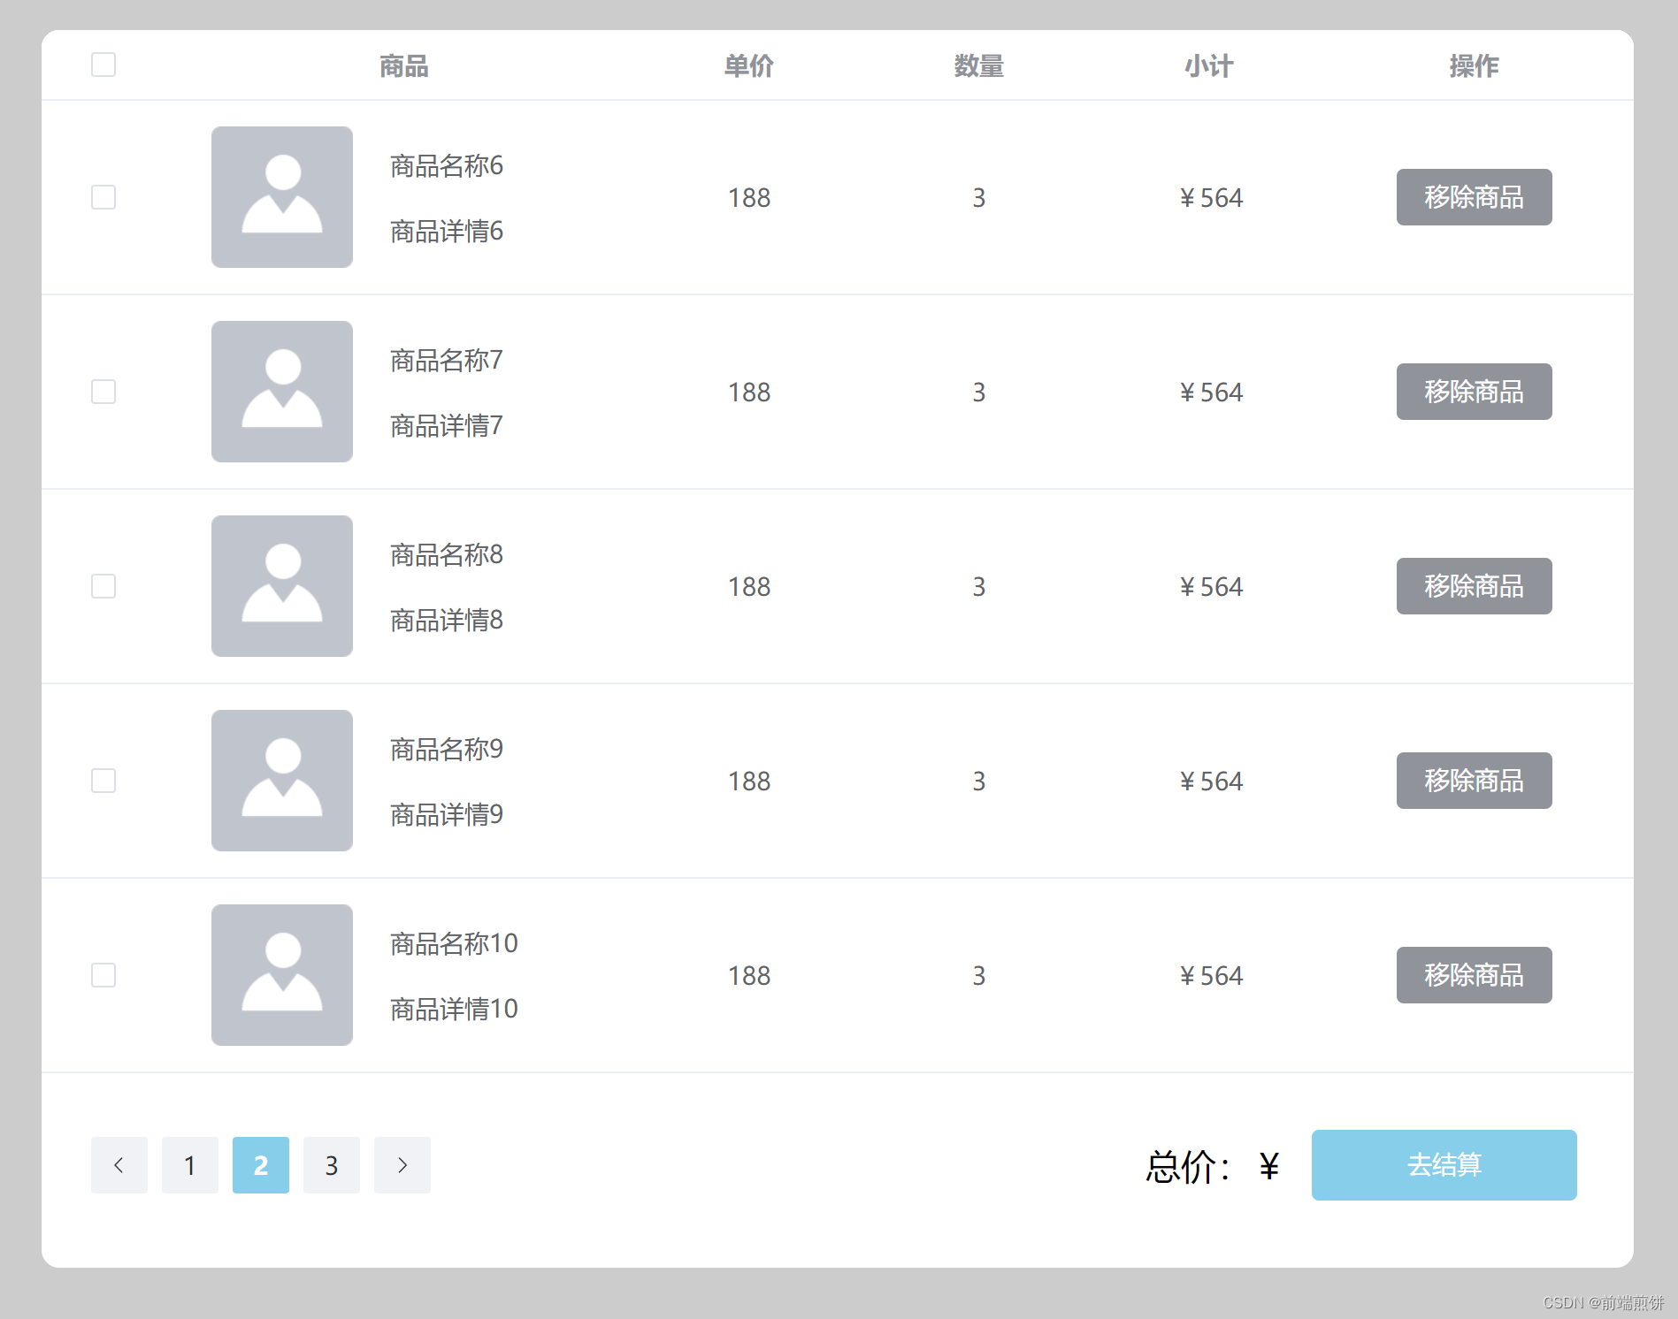The width and height of the screenshot is (1678, 1319).
Task: Check the checkbox for 商品名称7
Action: tap(103, 392)
